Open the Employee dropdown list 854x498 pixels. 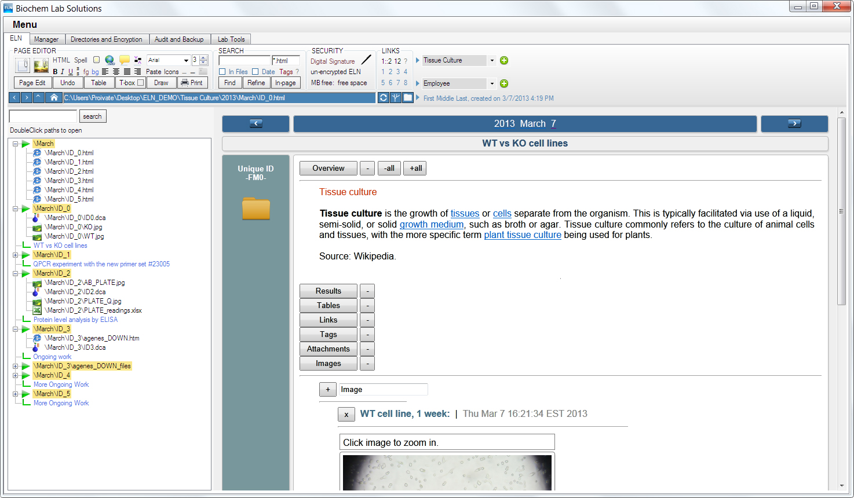492,83
